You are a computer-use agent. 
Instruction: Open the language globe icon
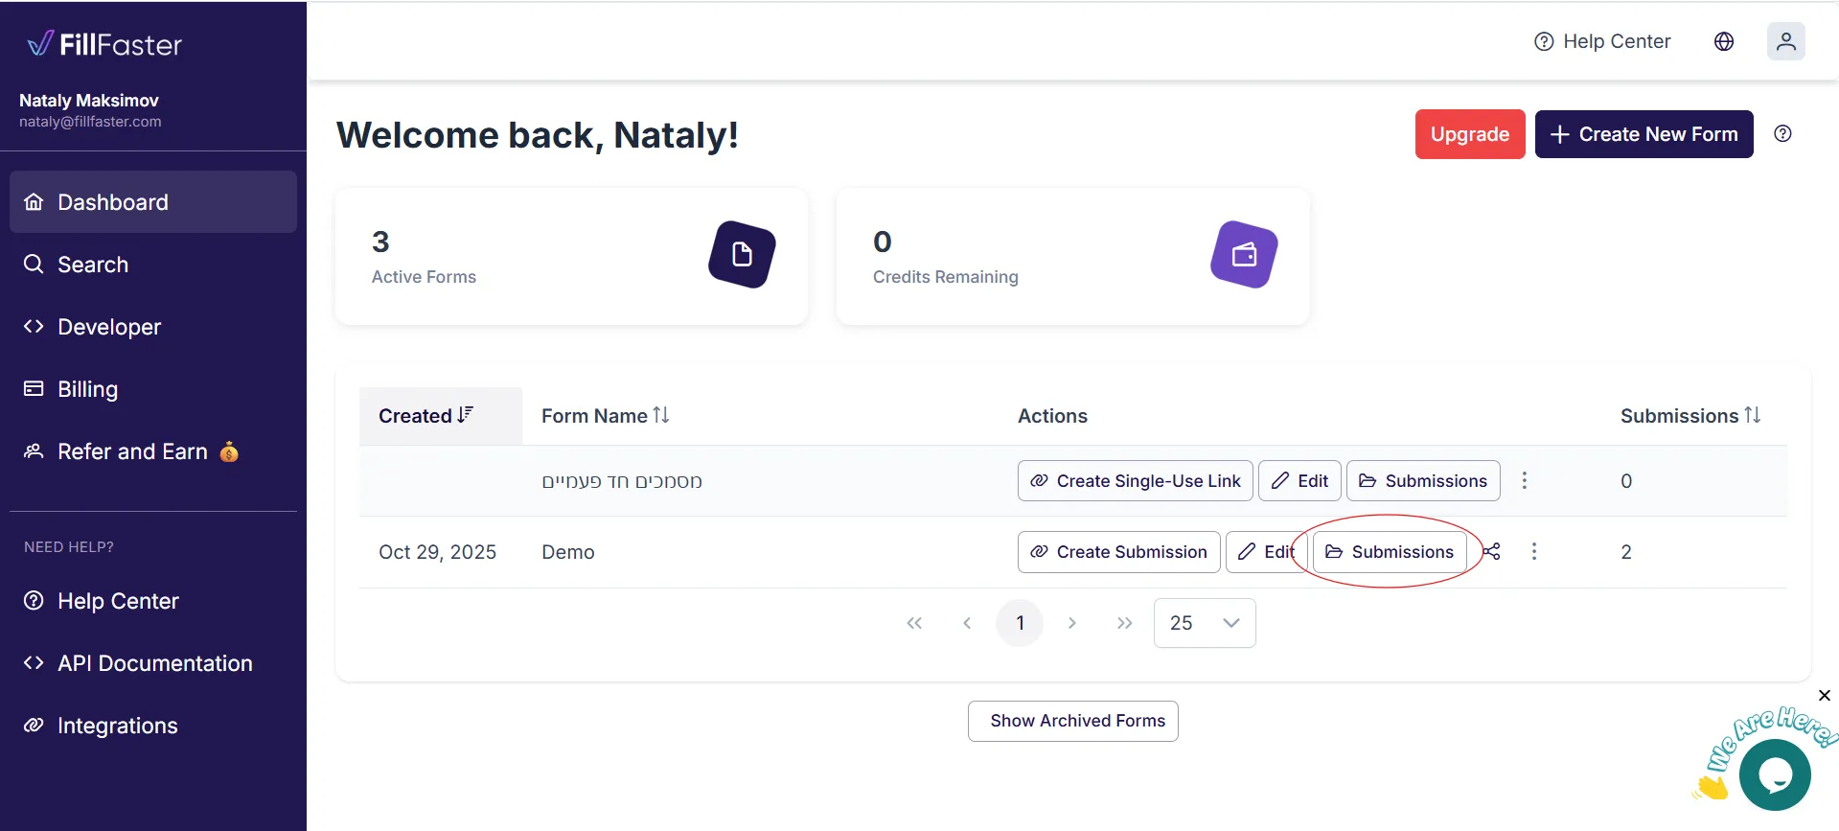click(x=1723, y=41)
